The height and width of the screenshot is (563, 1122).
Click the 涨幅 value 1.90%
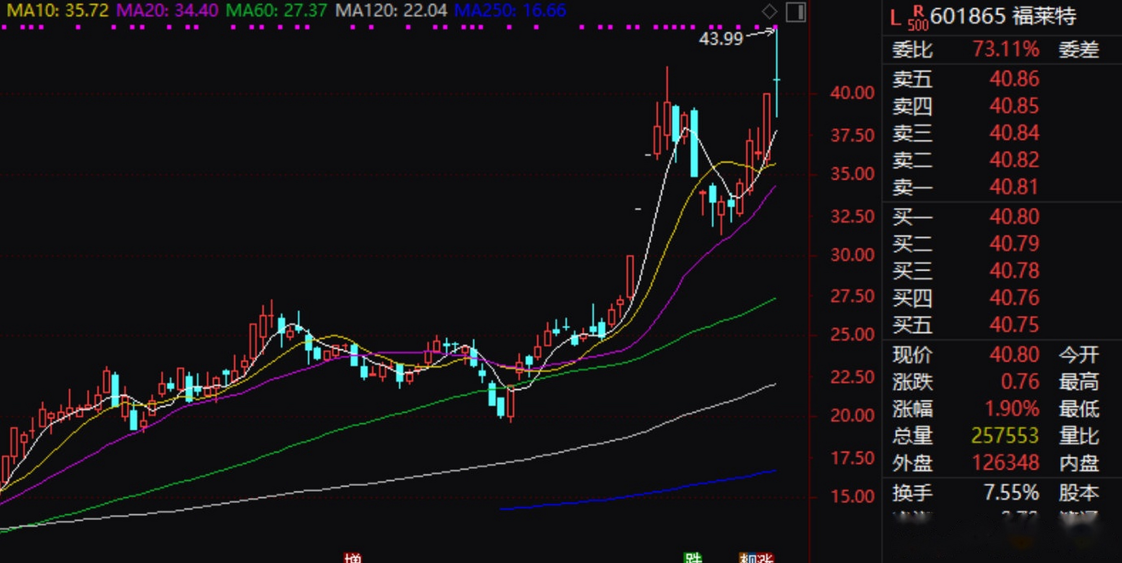1012,409
